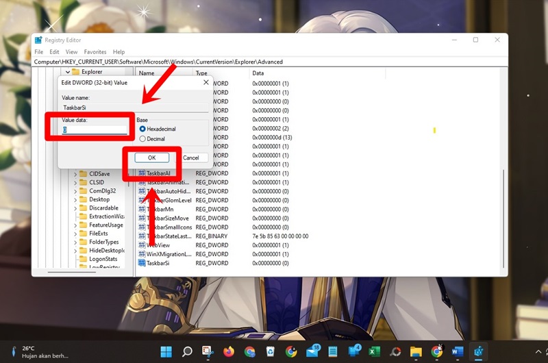
Task: Collapse the Explorer key
Action: pos(68,72)
